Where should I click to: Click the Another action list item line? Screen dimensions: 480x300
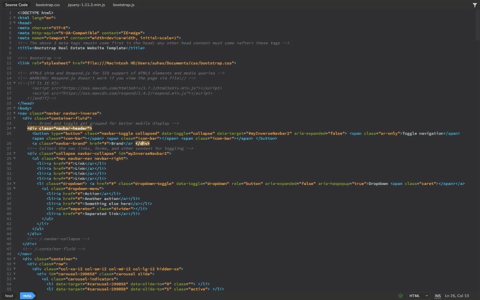click(93, 199)
